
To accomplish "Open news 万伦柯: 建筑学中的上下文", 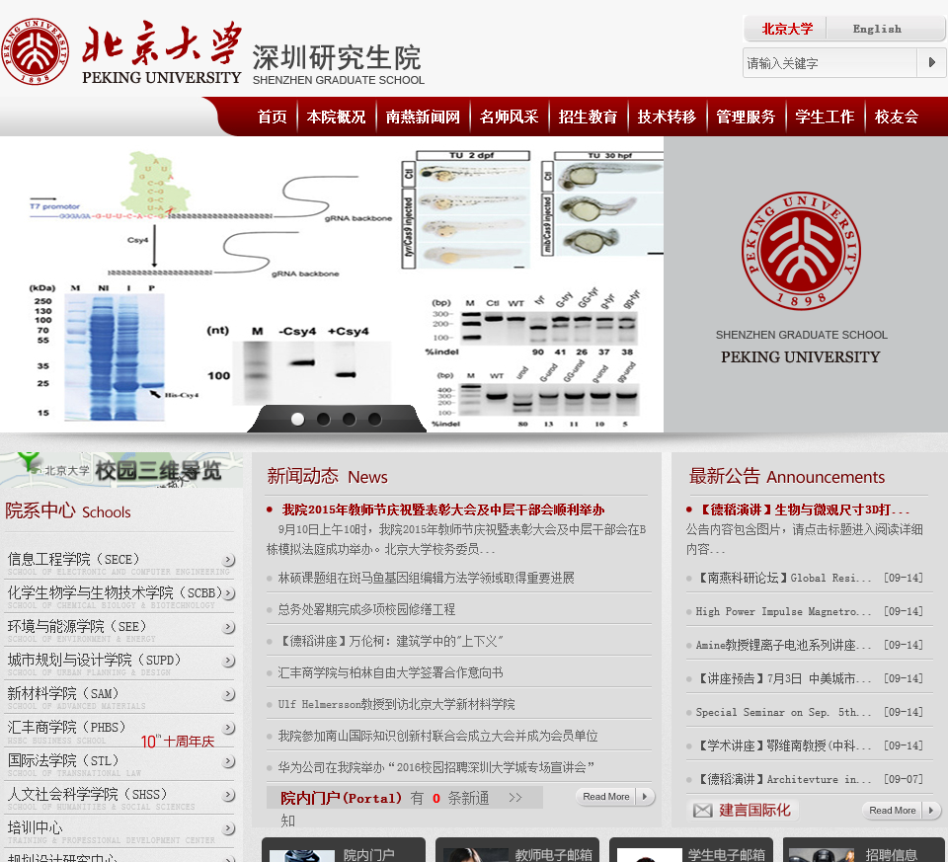I will (391, 641).
